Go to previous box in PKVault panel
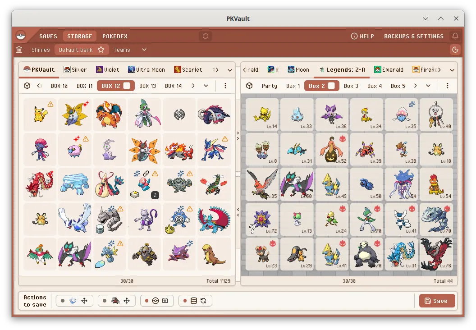 [39, 86]
